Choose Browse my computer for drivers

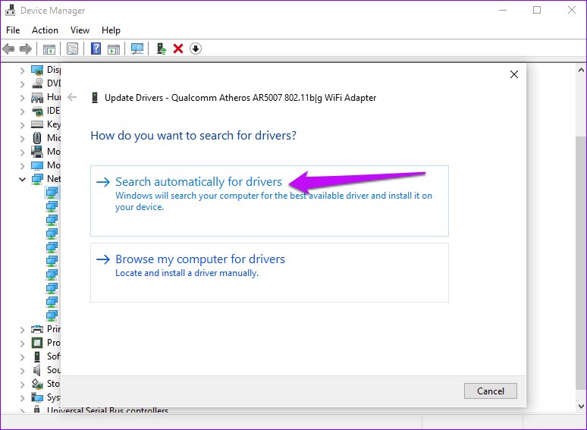click(x=269, y=273)
